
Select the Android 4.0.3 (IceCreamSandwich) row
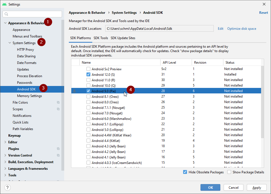[x=166, y=163]
